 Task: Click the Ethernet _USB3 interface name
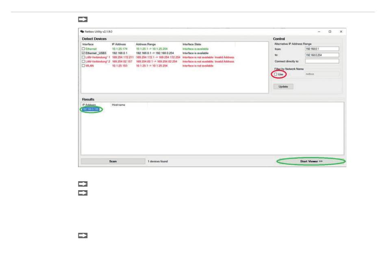point(96,53)
